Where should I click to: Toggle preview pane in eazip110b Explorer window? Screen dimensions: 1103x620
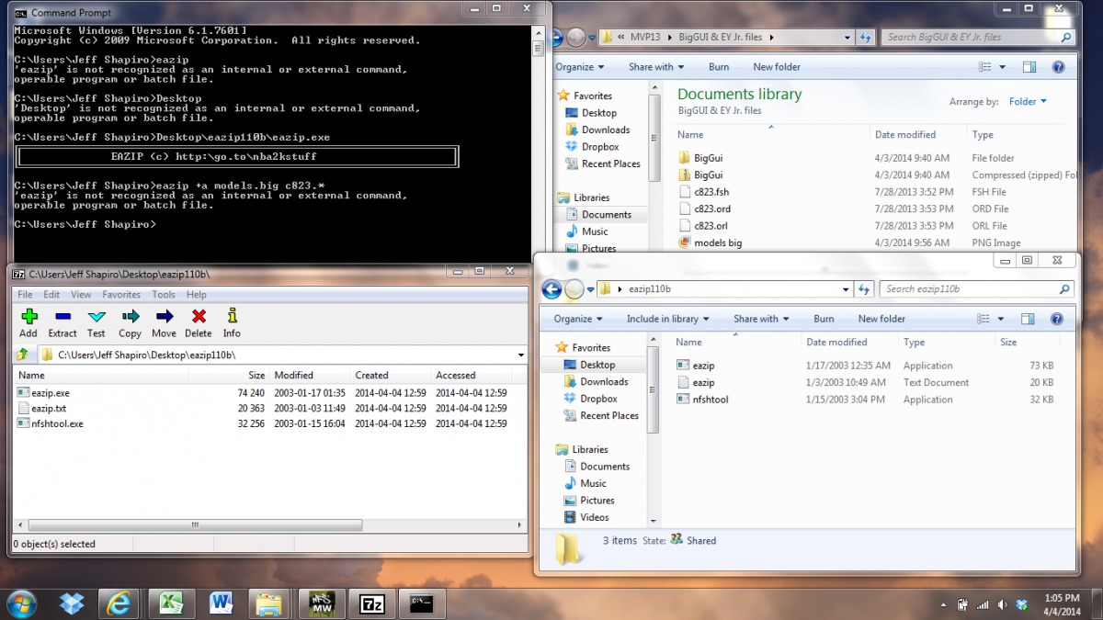tap(1028, 319)
